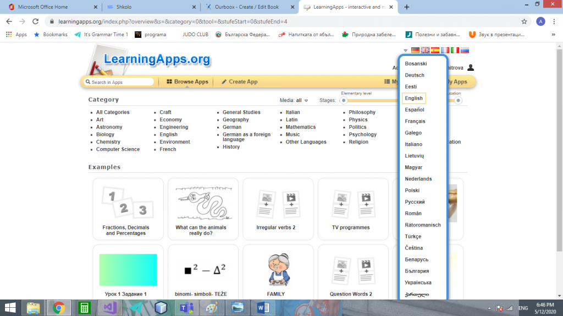The height and width of the screenshot is (316, 563).
Task: Collapse the language list dropdown arrow
Action: 405,50
